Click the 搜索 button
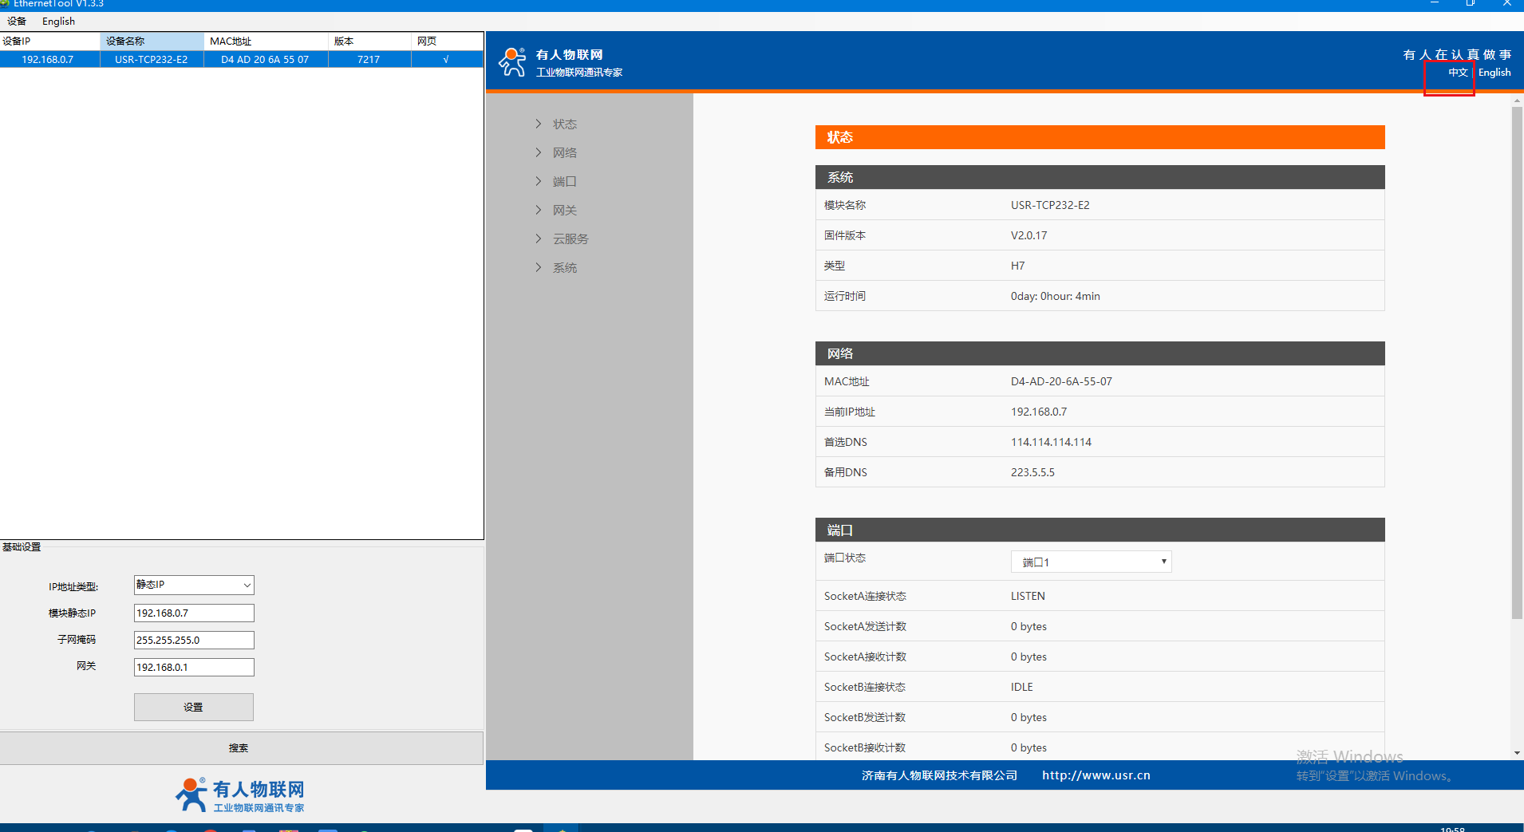The width and height of the screenshot is (1524, 832). 239,748
